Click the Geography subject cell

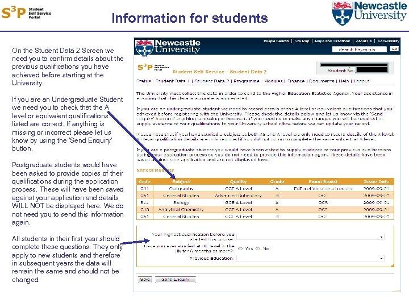[x=181, y=189]
